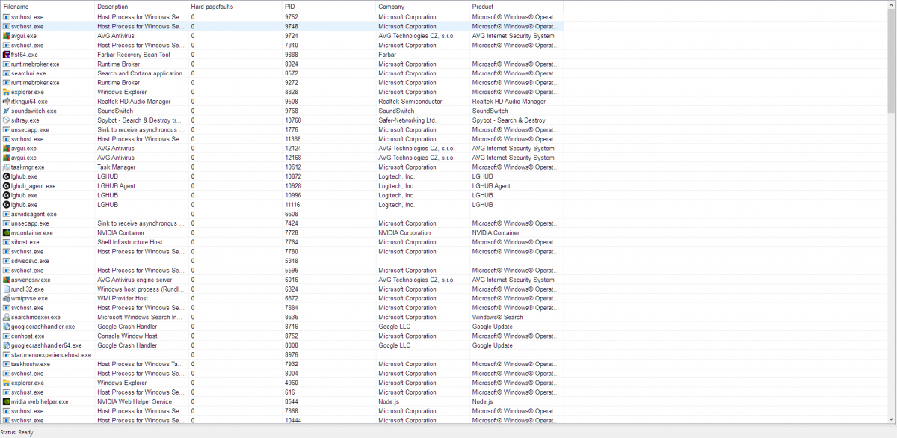Click the 'Console Window Host' description
This screenshot has width=897, height=438.
coord(127,336)
